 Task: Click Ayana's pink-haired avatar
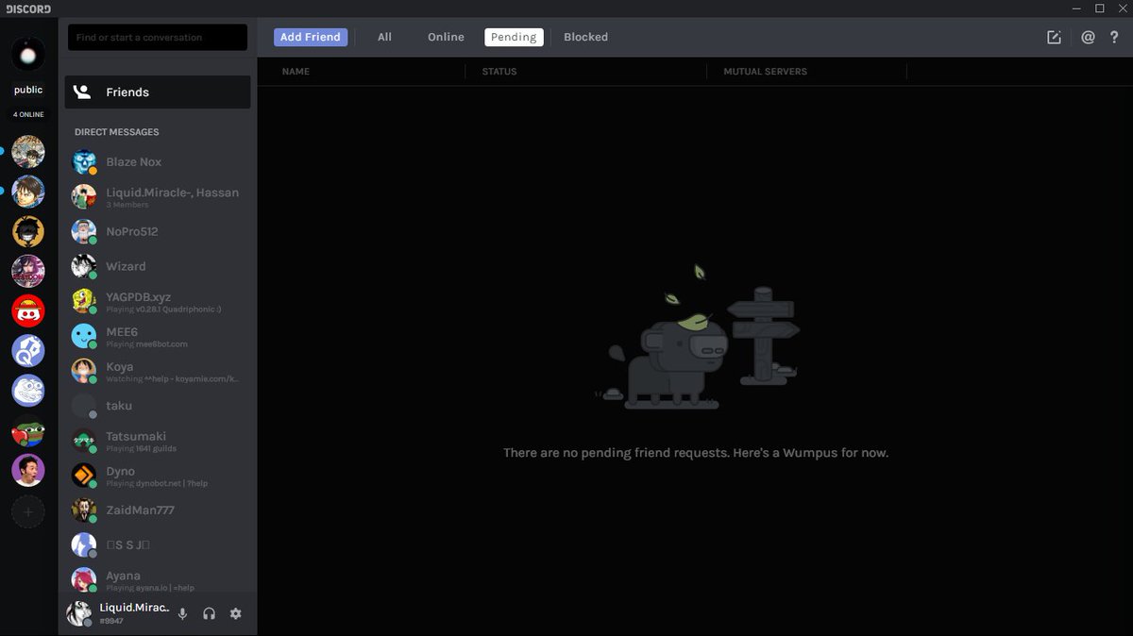tap(84, 579)
